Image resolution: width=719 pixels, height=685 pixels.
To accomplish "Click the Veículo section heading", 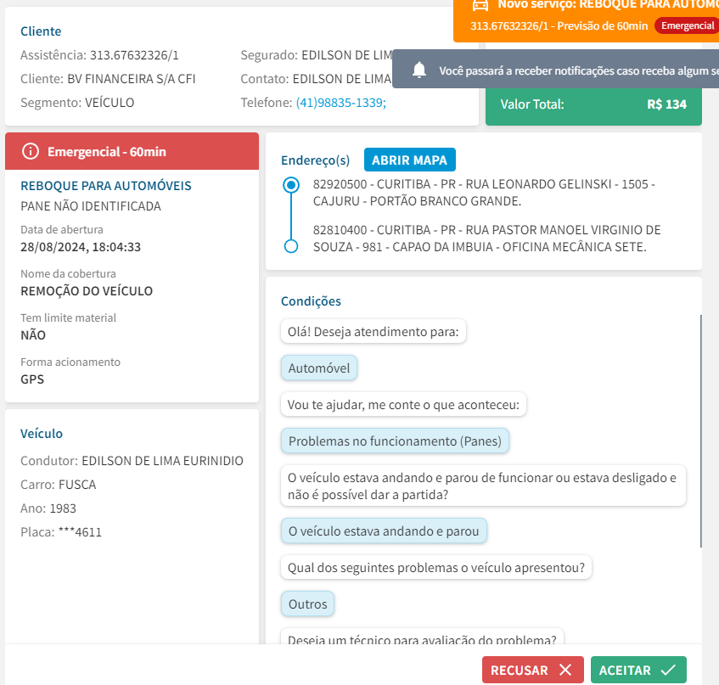I will click(42, 434).
